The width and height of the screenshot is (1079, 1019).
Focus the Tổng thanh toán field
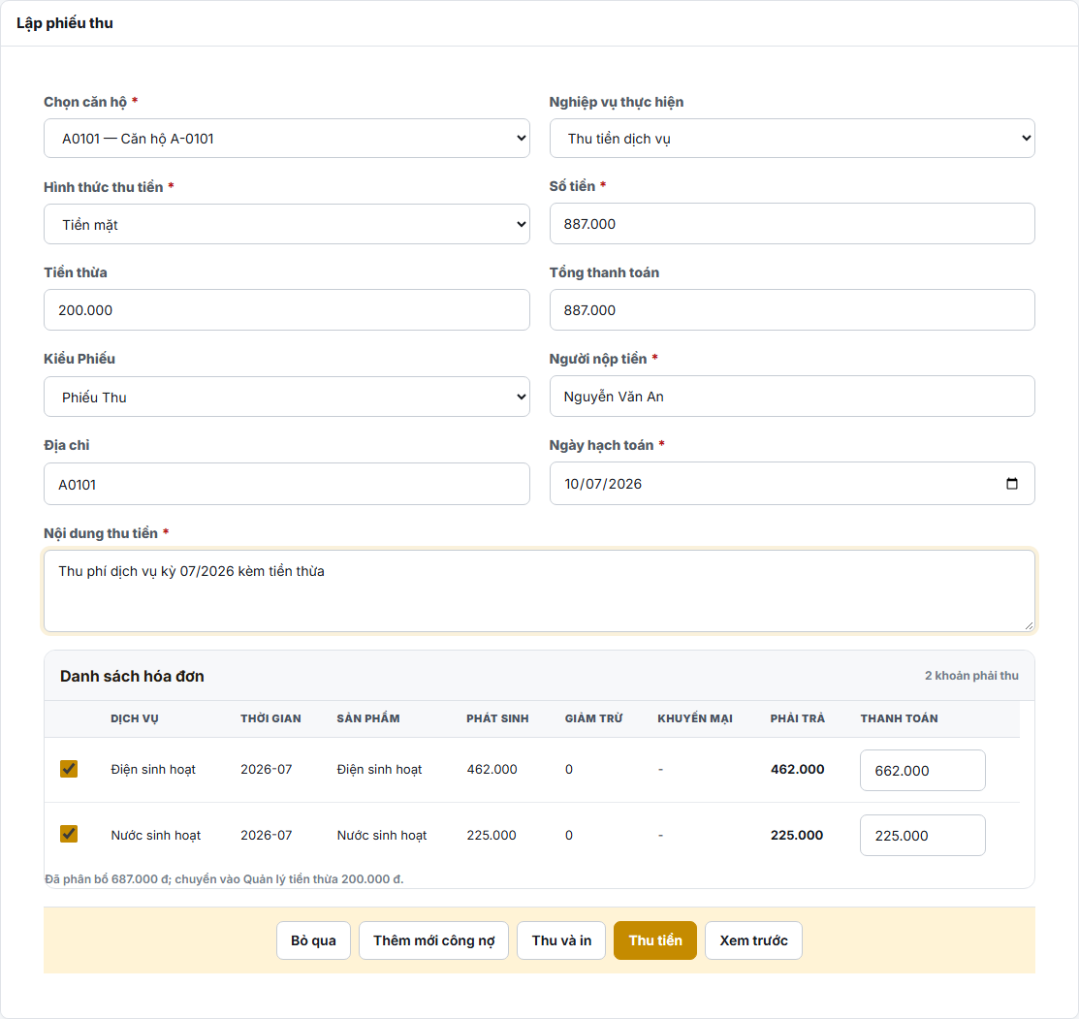792,310
